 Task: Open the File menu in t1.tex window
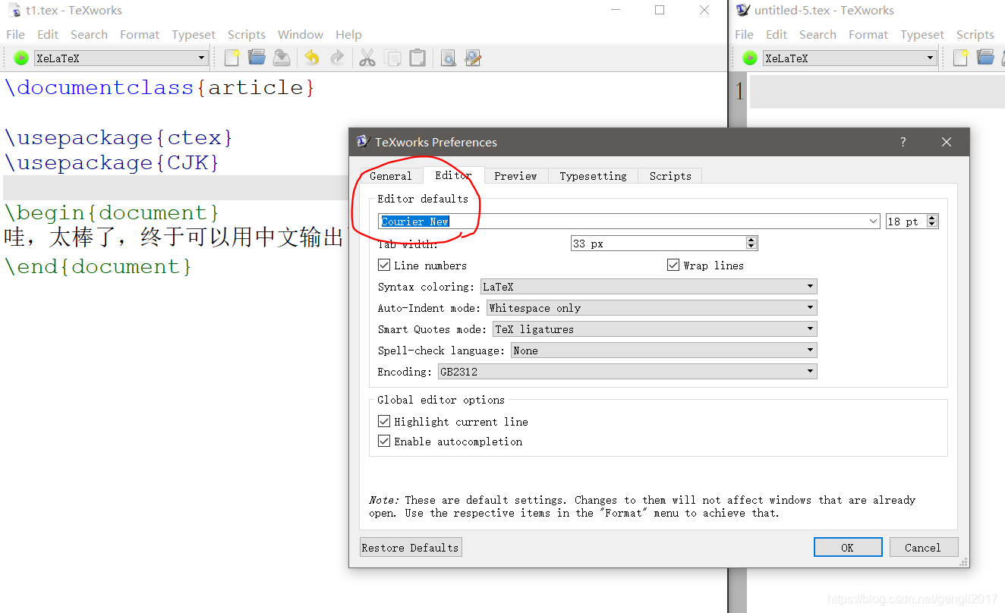(x=15, y=34)
